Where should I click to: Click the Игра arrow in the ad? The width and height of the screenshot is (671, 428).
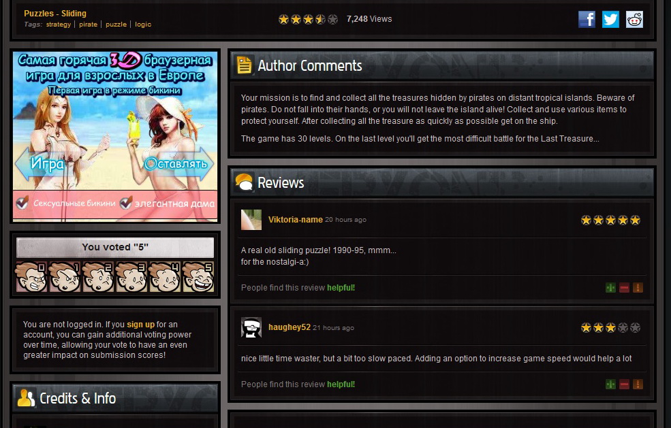46,164
